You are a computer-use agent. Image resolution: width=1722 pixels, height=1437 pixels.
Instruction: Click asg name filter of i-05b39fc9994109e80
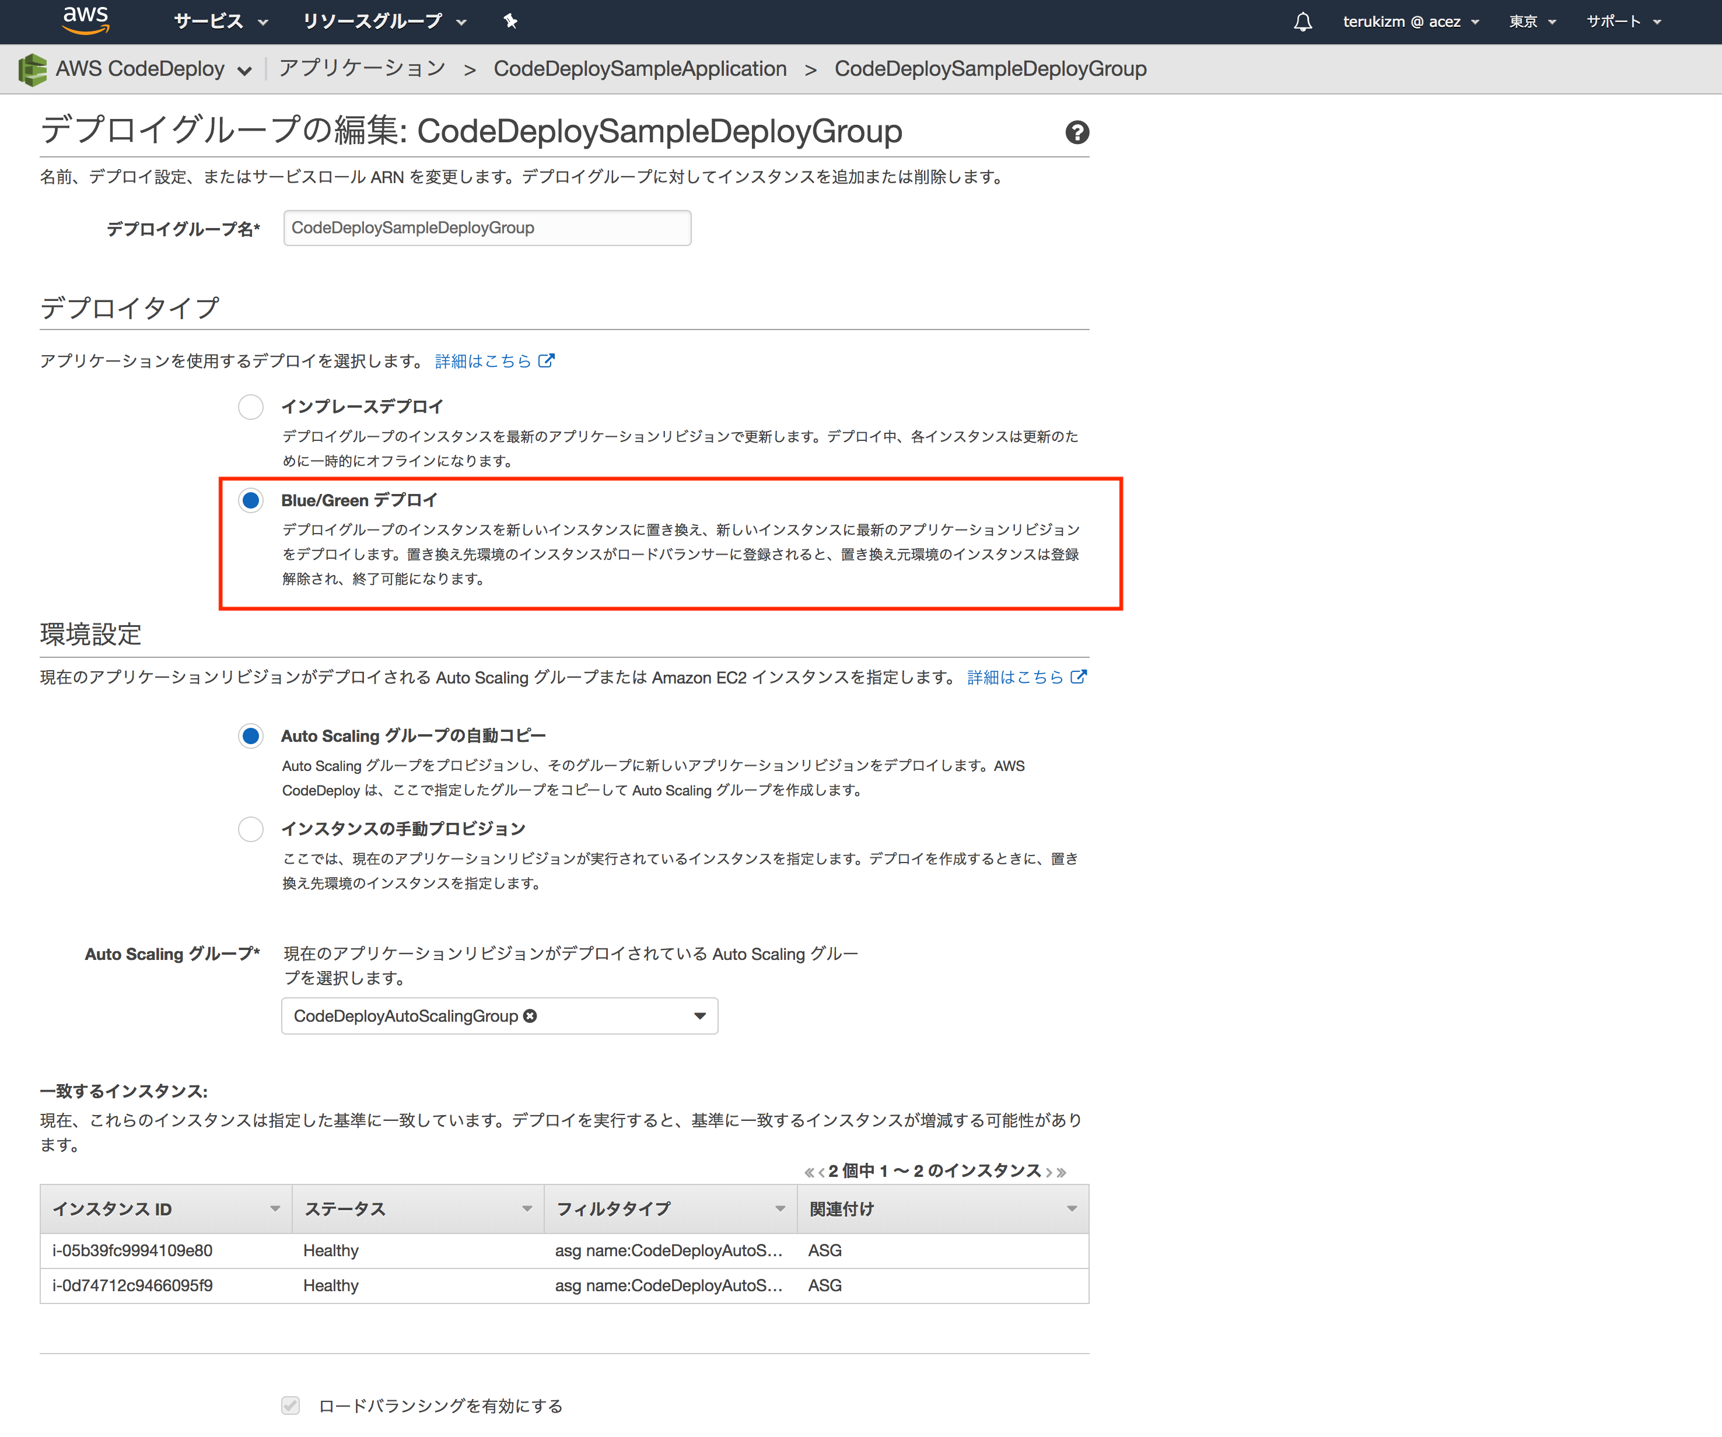pos(669,1251)
